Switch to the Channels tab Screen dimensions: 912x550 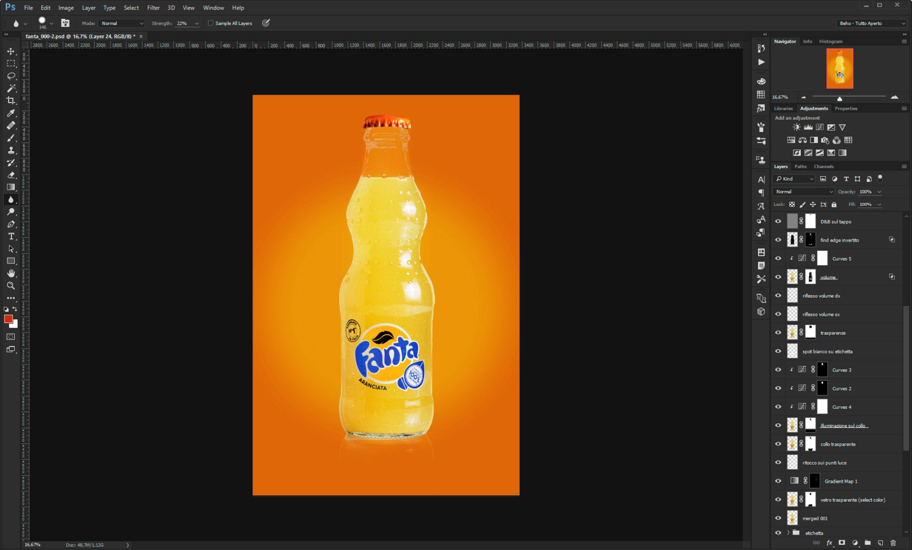pos(824,166)
